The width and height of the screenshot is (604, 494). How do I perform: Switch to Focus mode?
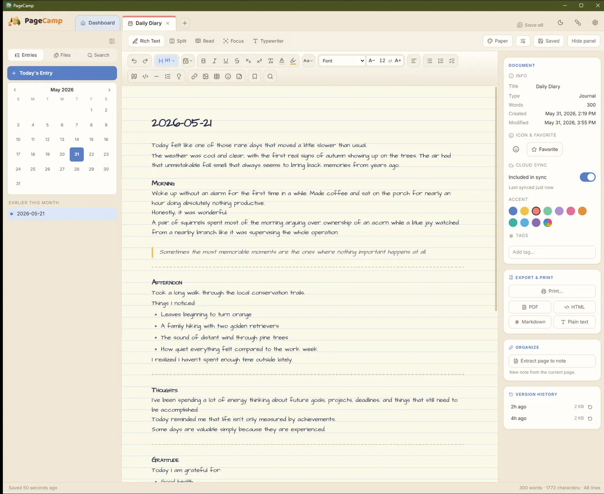coord(233,41)
